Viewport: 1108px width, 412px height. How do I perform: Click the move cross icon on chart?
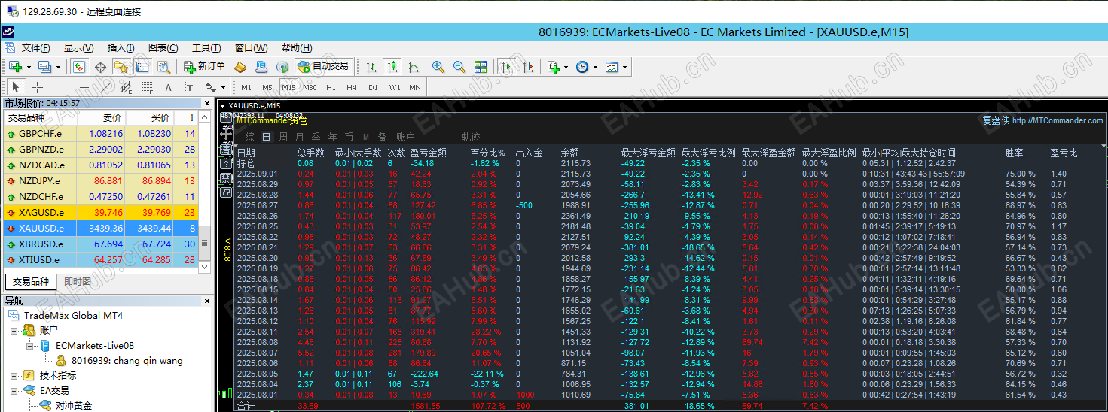(x=226, y=134)
